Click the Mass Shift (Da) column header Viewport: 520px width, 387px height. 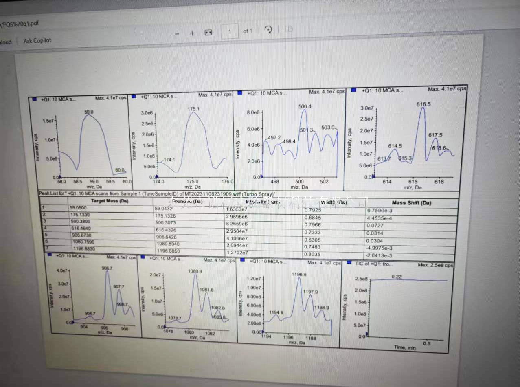411,203
